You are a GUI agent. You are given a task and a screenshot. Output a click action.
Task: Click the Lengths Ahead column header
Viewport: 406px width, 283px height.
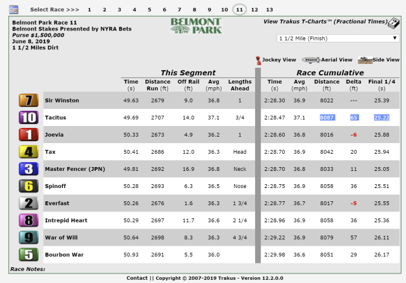[240, 85]
